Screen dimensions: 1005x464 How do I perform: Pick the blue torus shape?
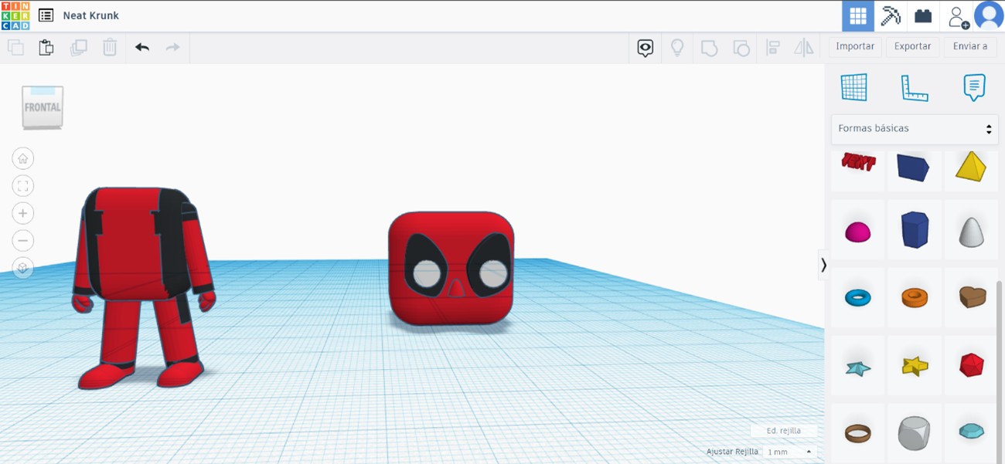[x=858, y=297]
